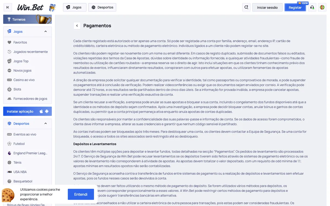Screen dimensions: 330x206
Task: Open the Portuguese language flag selector
Action: (322, 7)
